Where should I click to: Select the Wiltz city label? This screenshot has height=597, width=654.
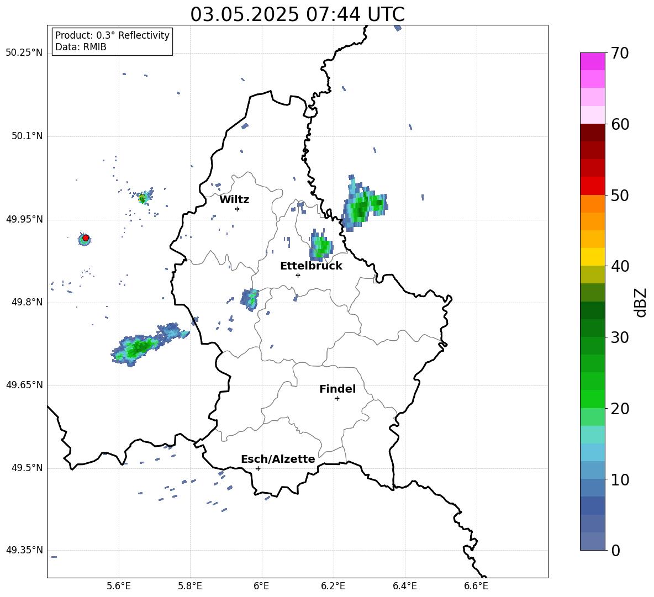[234, 200]
